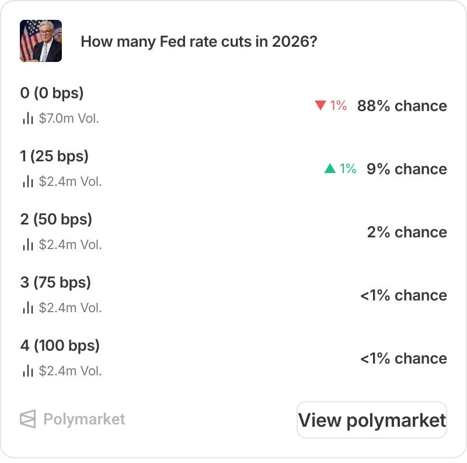Open the 'How many Fed rate cuts in 2026?' title
Viewport: 467px width, 463px height.
[199, 42]
